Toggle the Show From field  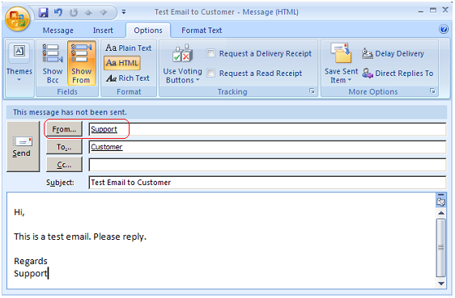pyautogui.click(x=82, y=63)
